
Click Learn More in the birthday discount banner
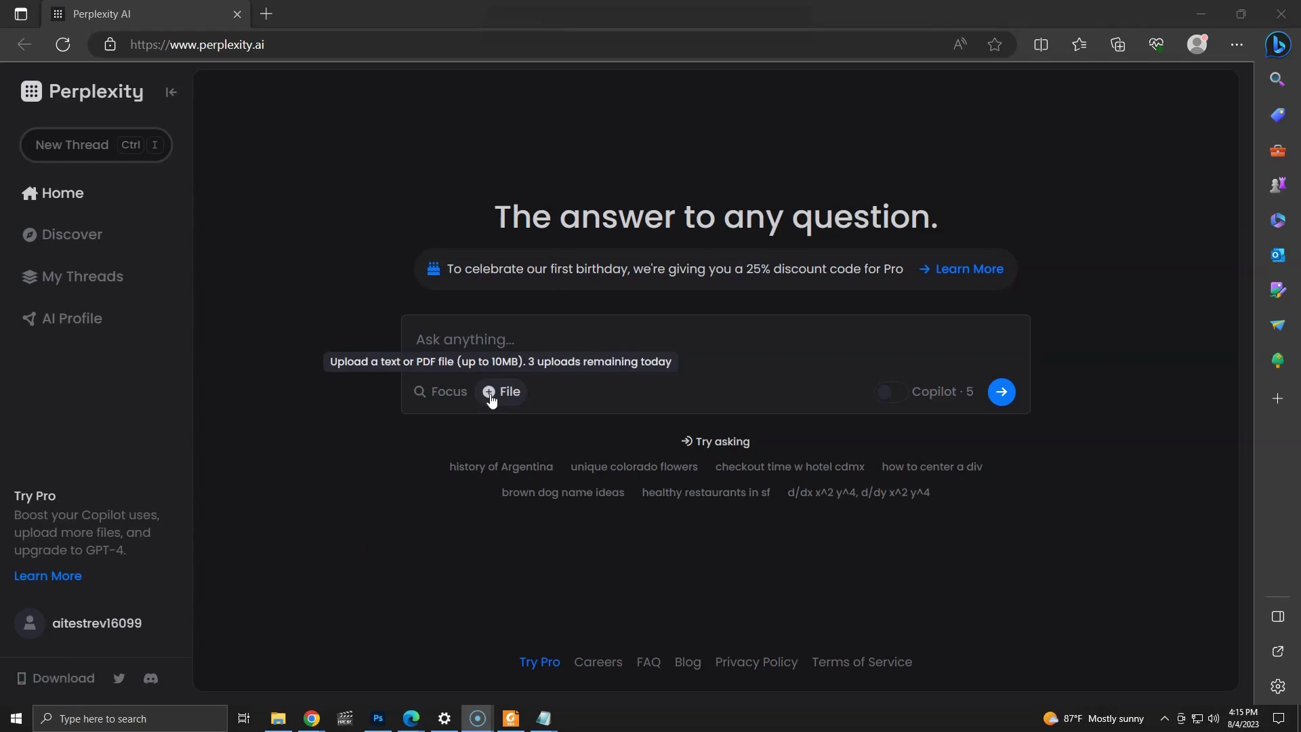pos(969,269)
